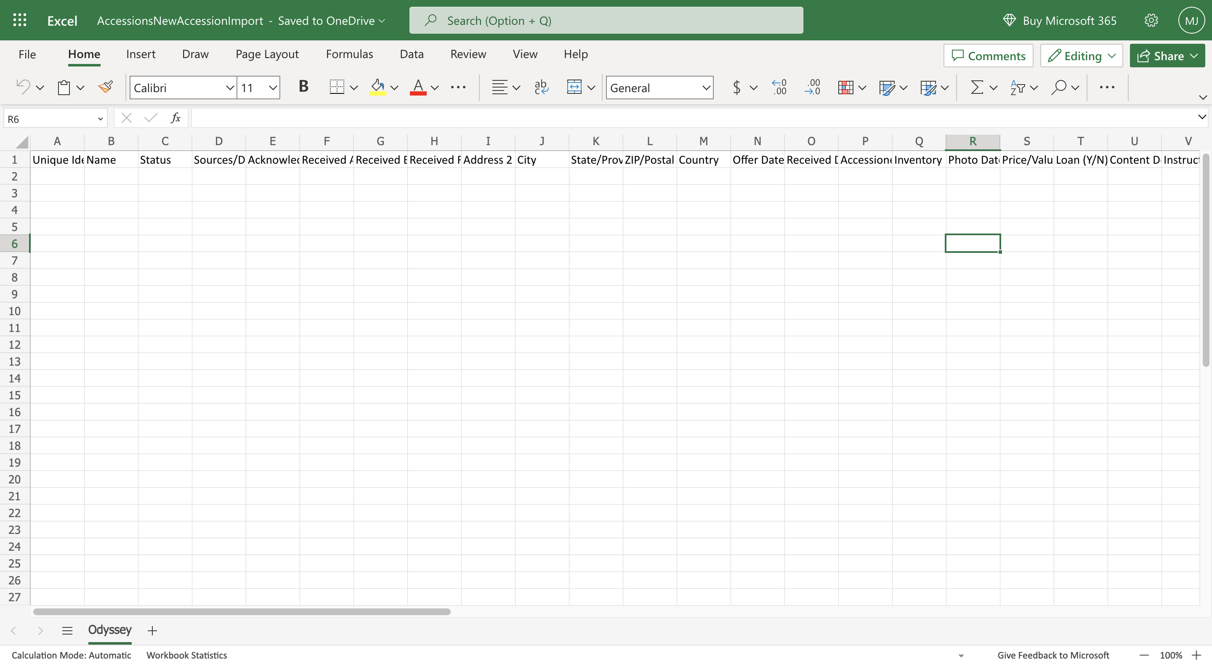1212x664 pixels.
Task: Open Workbook Statistics in status bar
Action: coord(186,655)
